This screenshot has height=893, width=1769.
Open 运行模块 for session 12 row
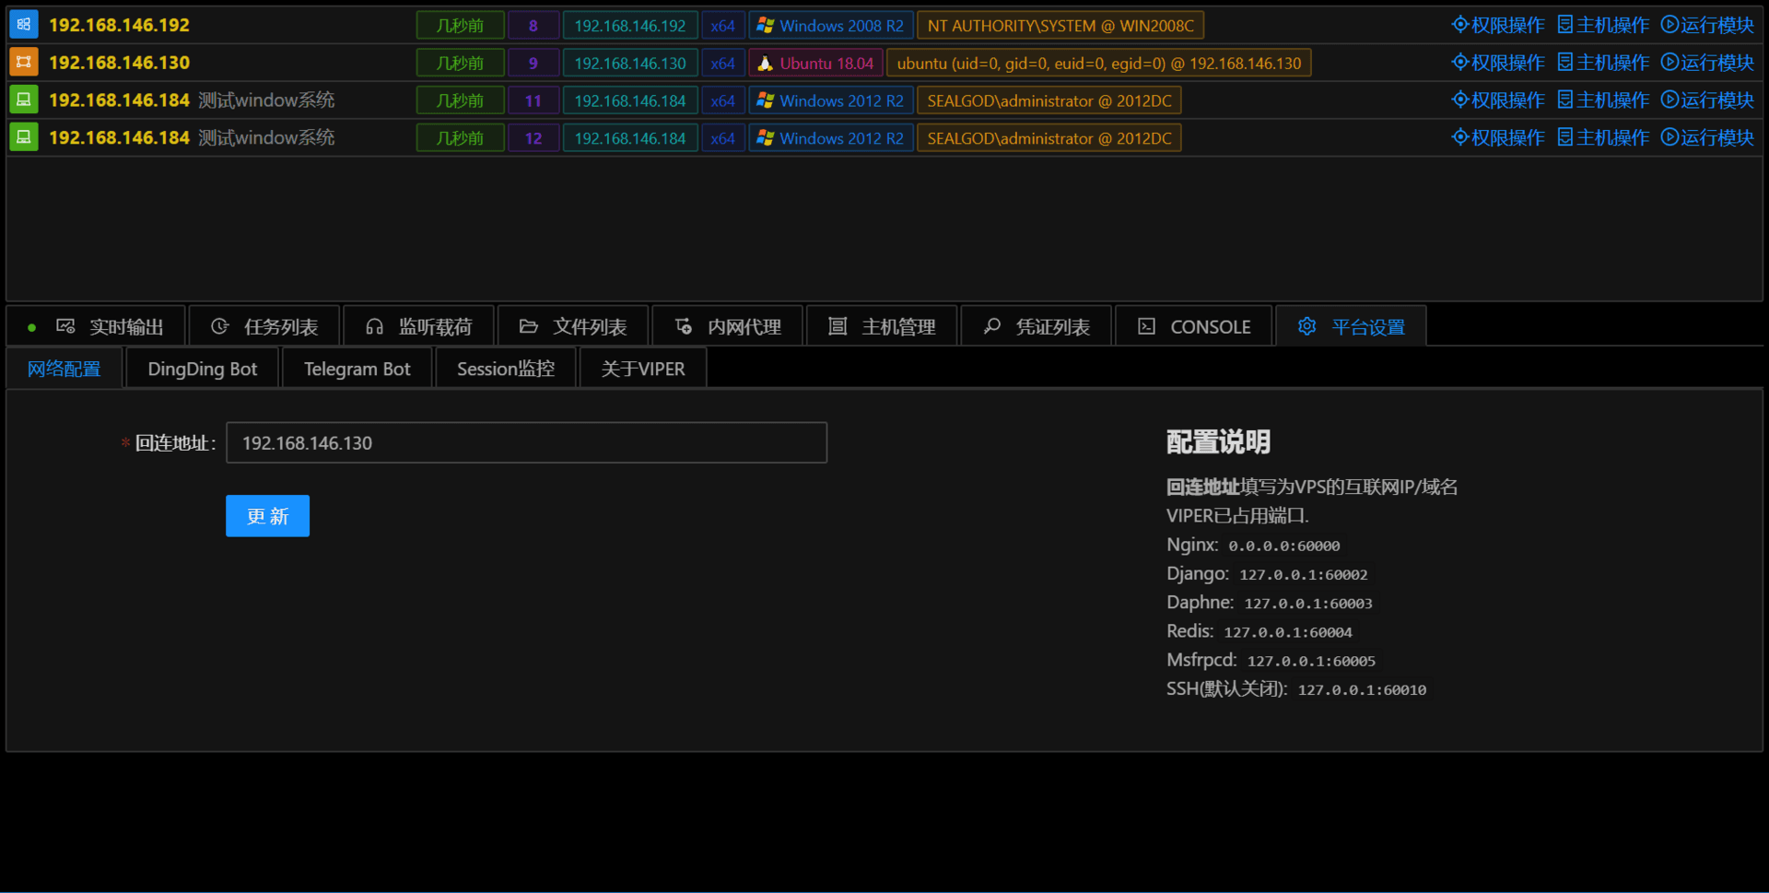pos(1707,137)
